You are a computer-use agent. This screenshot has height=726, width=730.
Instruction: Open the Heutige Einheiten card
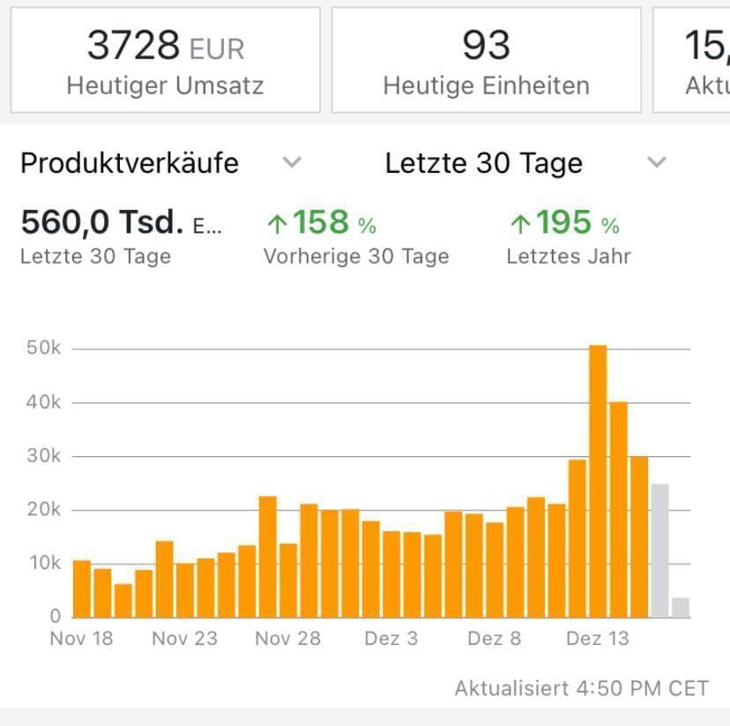[486, 60]
